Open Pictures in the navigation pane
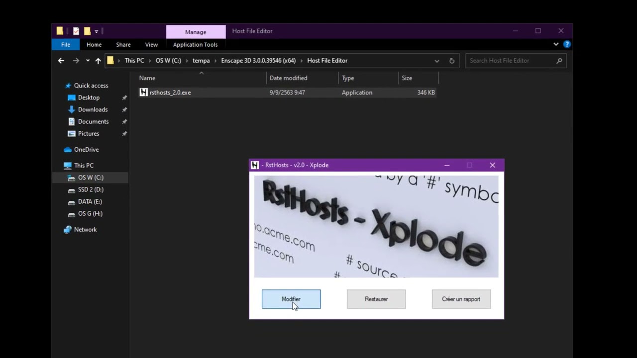 point(89,133)
